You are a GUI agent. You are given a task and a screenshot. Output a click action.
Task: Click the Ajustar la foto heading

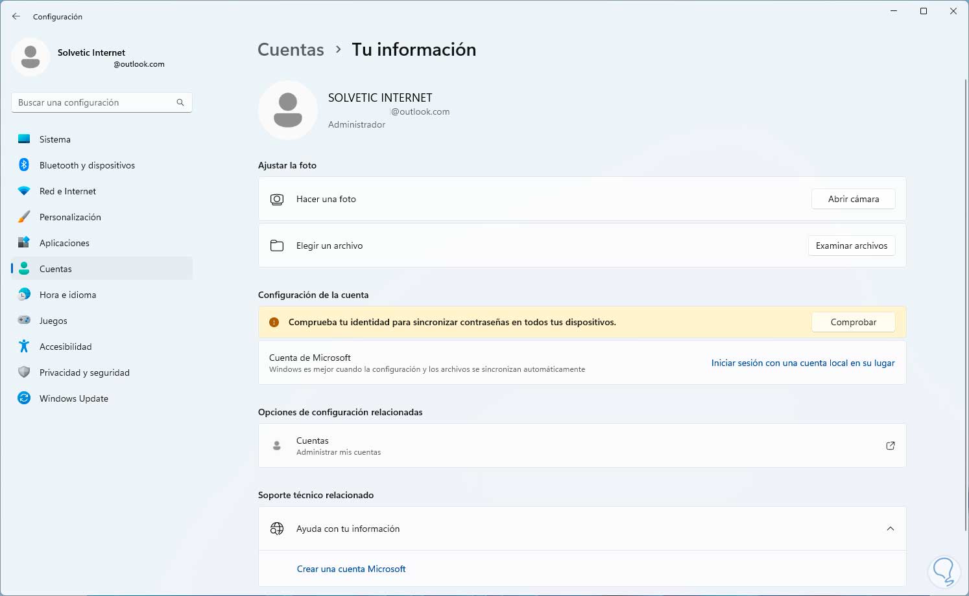point(287,165)
